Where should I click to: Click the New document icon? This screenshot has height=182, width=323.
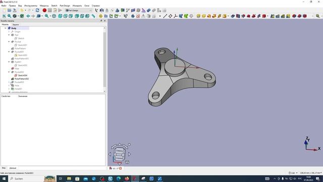pyautogui.click(x=4, y=10)
